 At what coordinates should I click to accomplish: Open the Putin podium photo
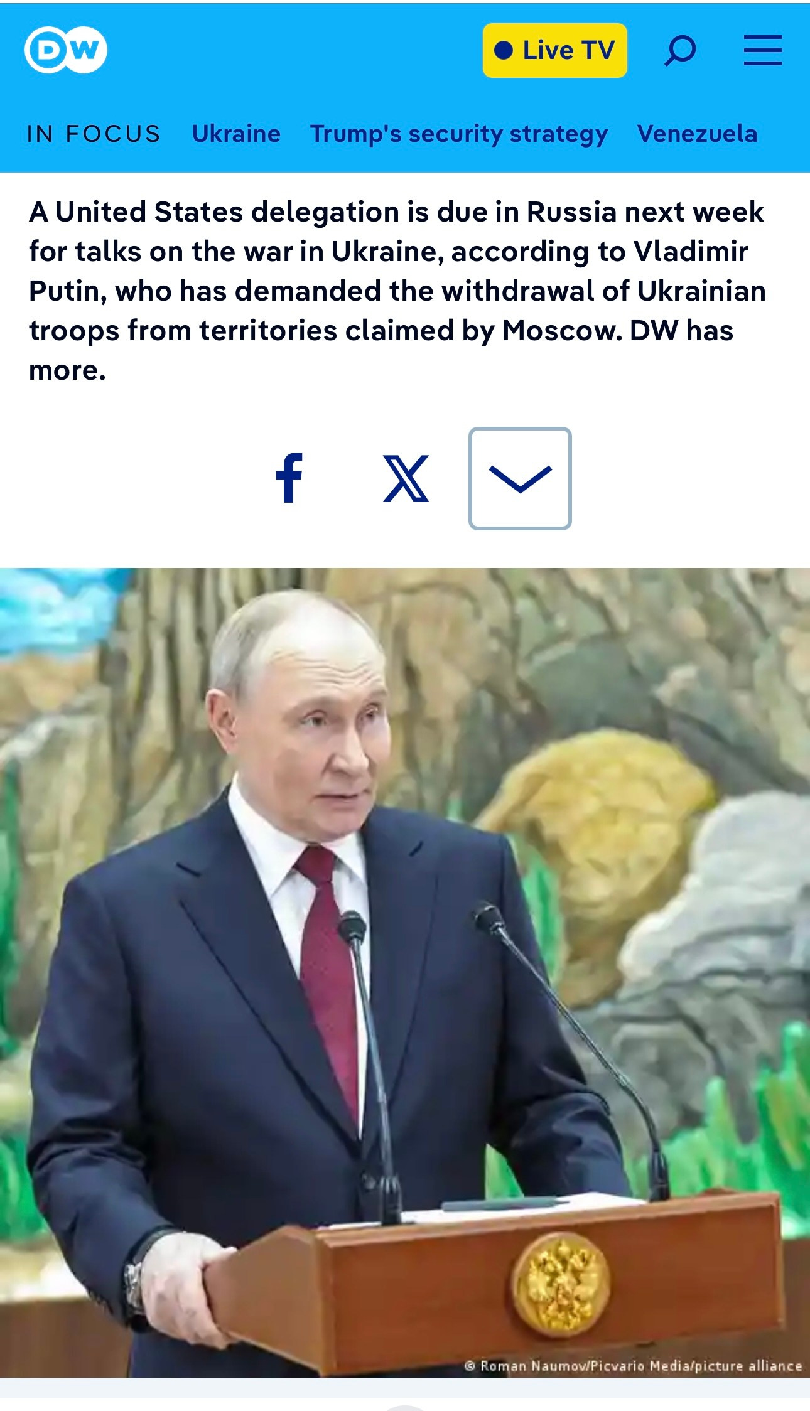click(x=405, y=973)
